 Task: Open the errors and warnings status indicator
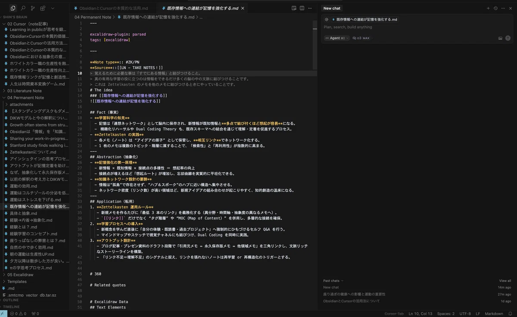click(18, 314)
